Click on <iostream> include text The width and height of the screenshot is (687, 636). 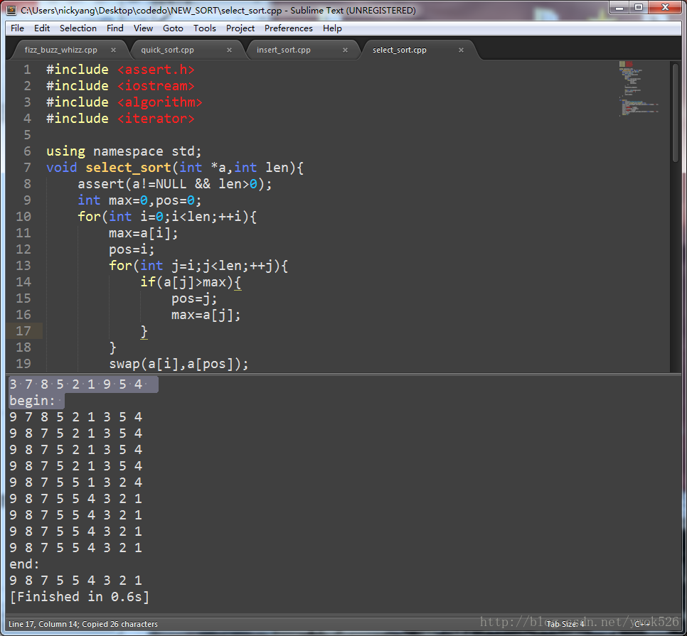click(156, 86)
